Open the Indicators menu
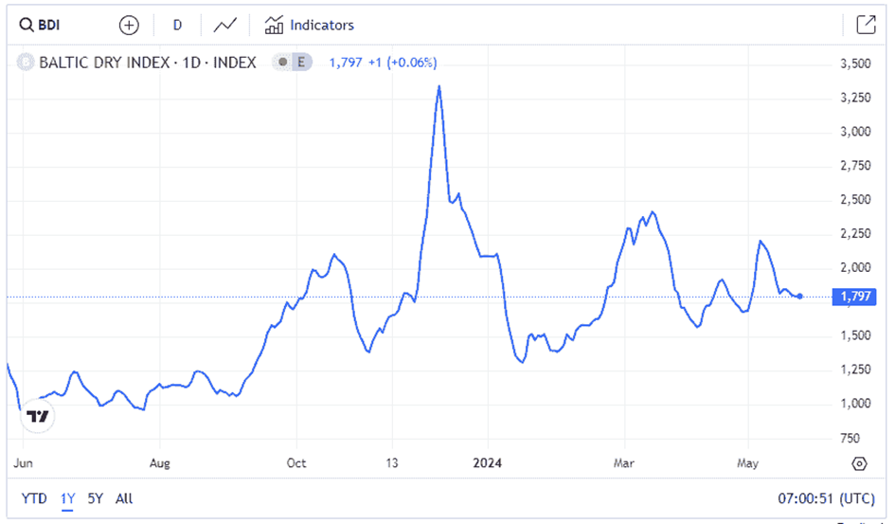The image size is (895, 524). (x=309, y=26)
